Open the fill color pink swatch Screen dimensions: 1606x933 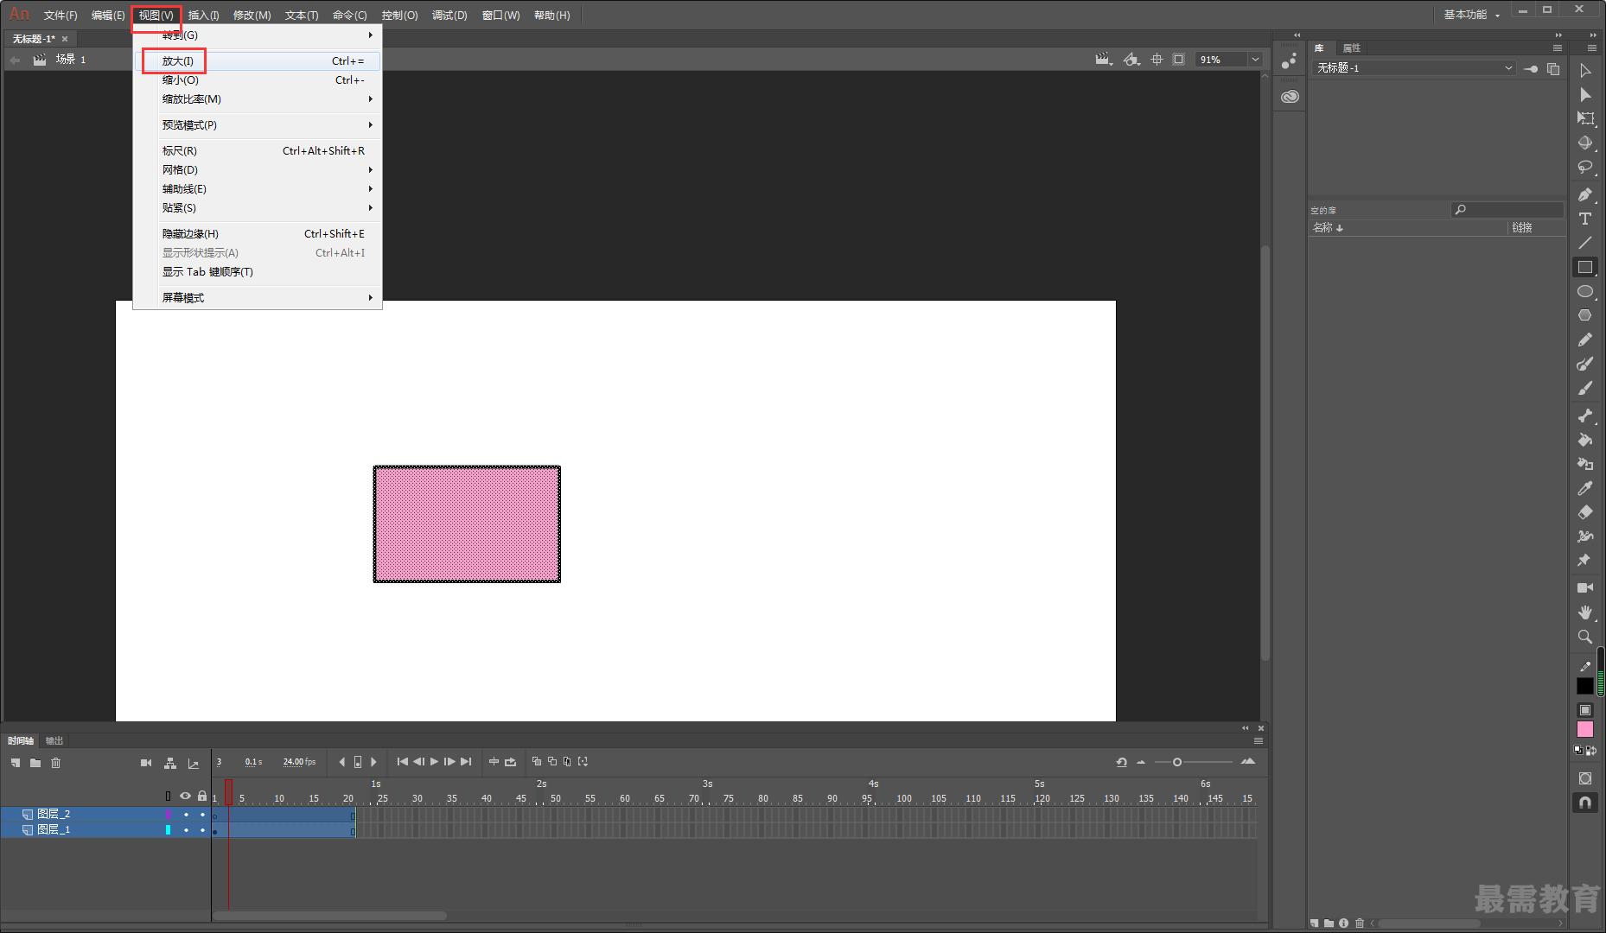point(1584,730)
